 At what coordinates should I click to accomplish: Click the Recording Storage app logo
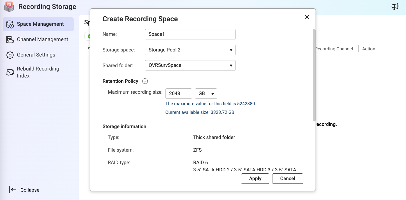pyautogui.click(x=9, y=7)
